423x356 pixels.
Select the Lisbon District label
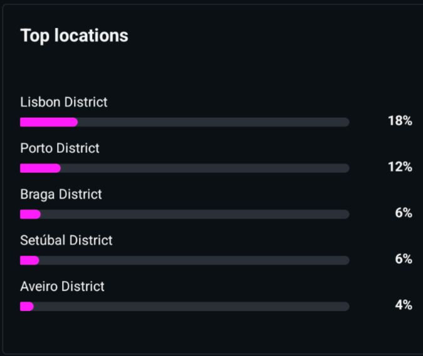tap(64, 102)
